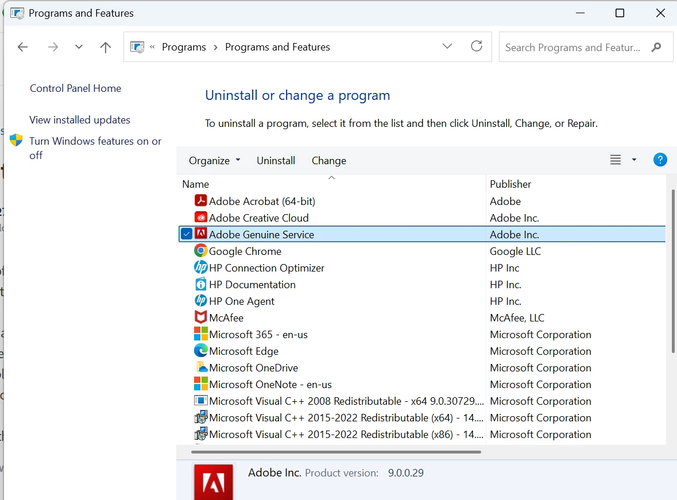Go back with the left arrow
The height and width of the screenshot is (500, 677).
pyautogui.click(x=22, y=46)
